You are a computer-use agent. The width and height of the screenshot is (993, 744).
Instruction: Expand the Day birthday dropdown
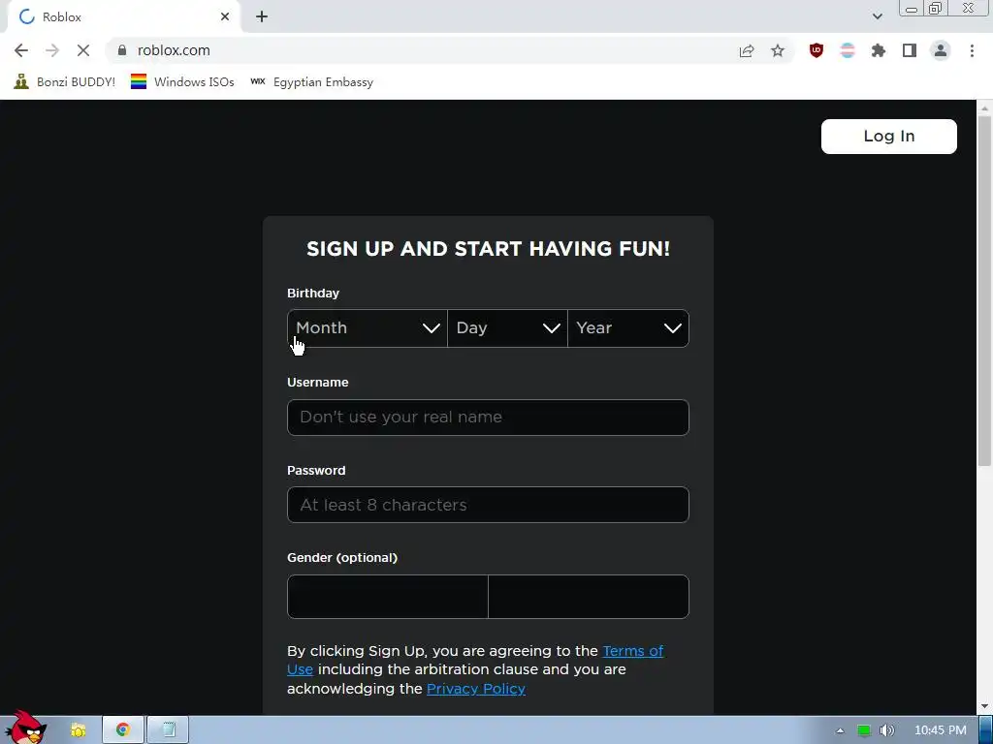tap(507, 328)
